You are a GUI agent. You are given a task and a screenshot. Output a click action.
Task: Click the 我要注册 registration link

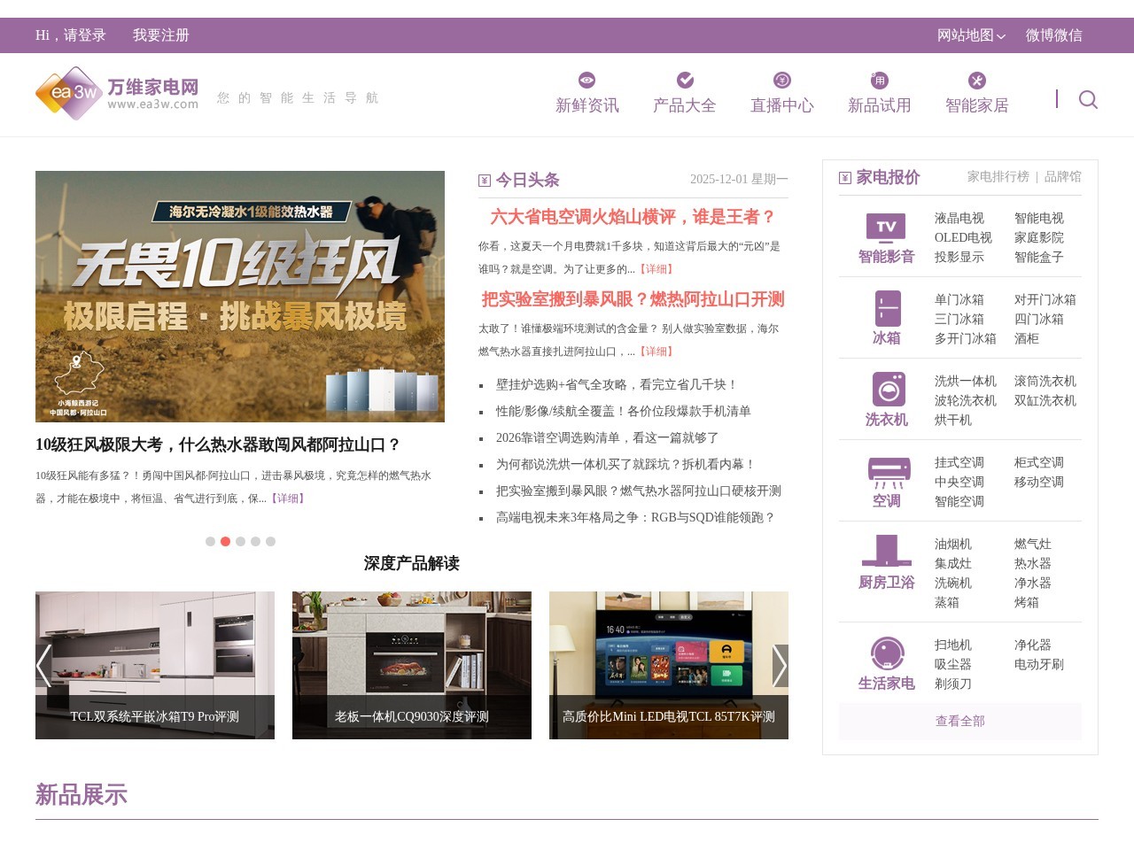[159, 35]
